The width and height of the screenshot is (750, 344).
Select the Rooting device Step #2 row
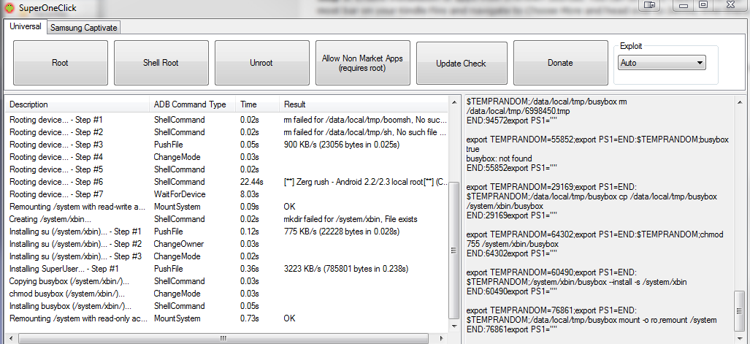pyautogui.click(x=228, y=132)
